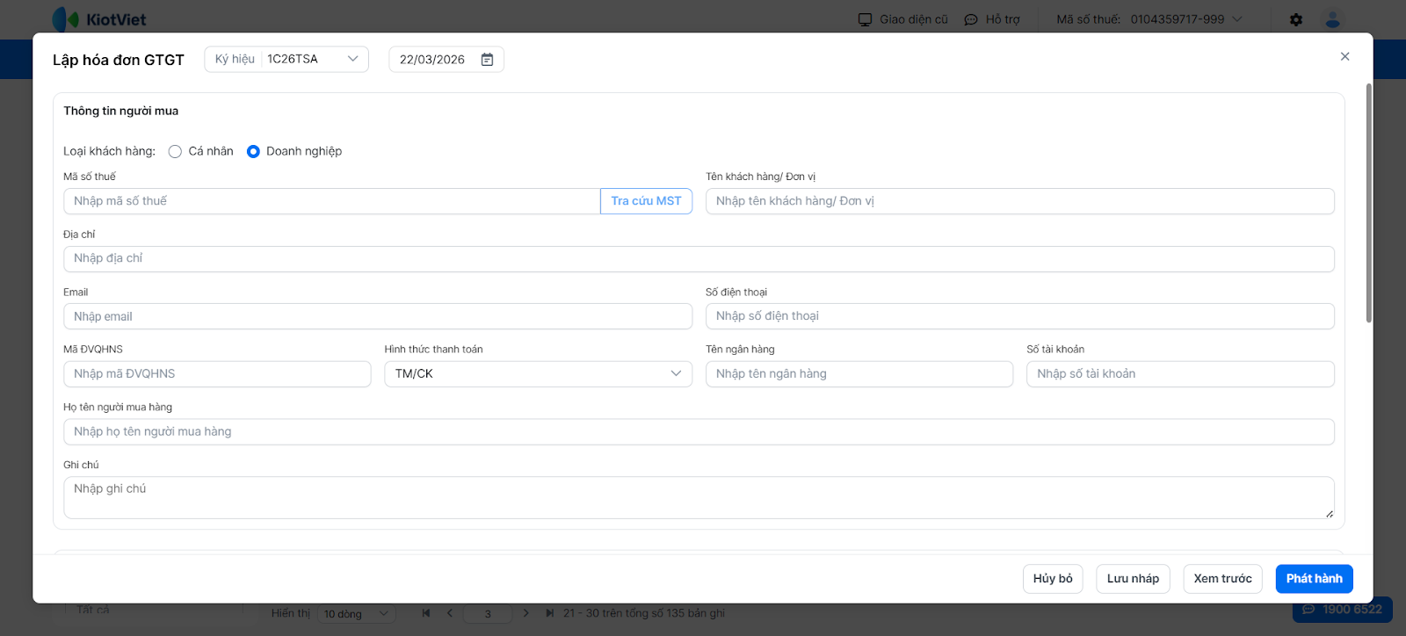Select the Doanh nghiệp customer type

(x=253, y=151)
